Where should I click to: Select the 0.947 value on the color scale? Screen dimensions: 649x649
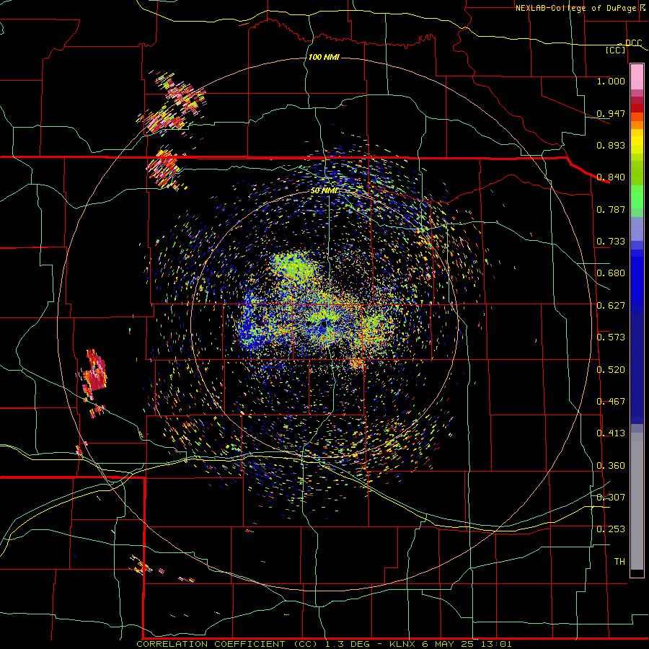611,113
